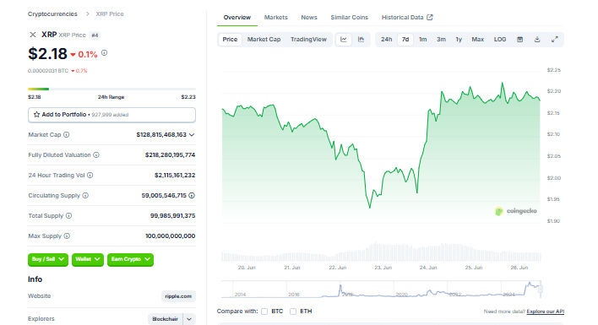This screenshot has height=325, width=598.
Task: Select Price chart mode
Action: coord(230,39)
